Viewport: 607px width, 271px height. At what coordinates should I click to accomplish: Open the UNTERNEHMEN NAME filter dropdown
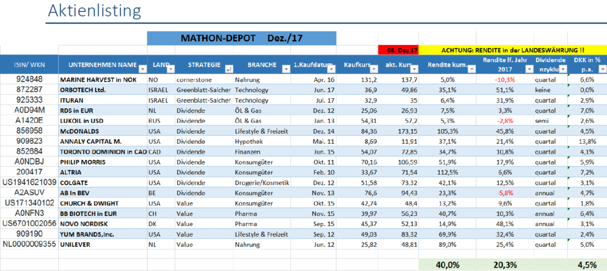[x=142, y=69]
